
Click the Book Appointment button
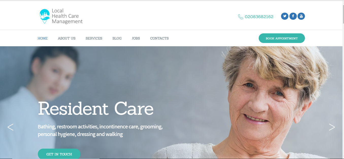point(282,38)
